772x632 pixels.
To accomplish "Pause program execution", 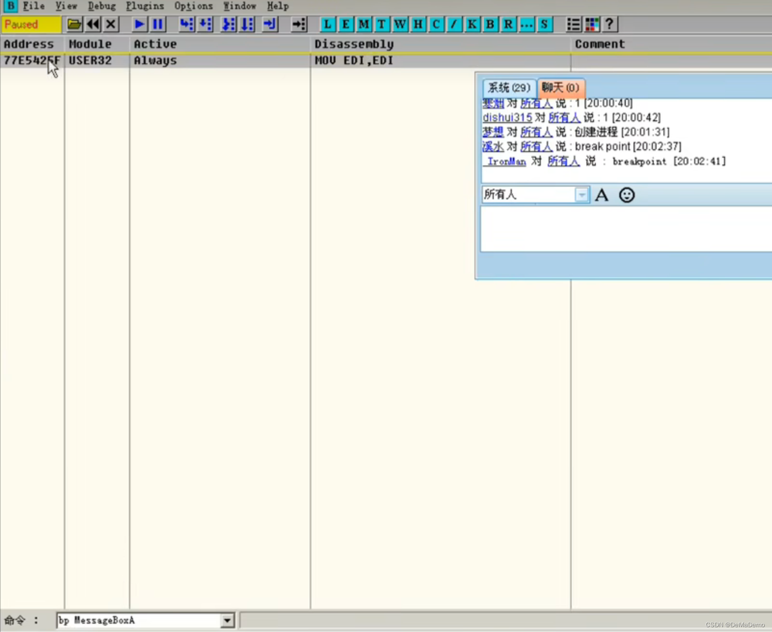I will click(x=157, y=24).
